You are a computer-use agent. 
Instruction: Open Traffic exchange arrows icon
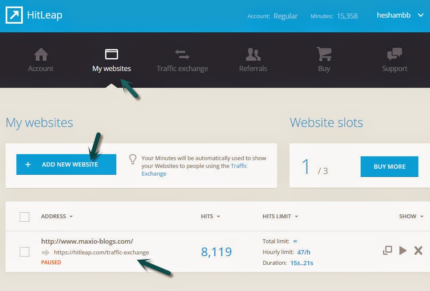182,54
